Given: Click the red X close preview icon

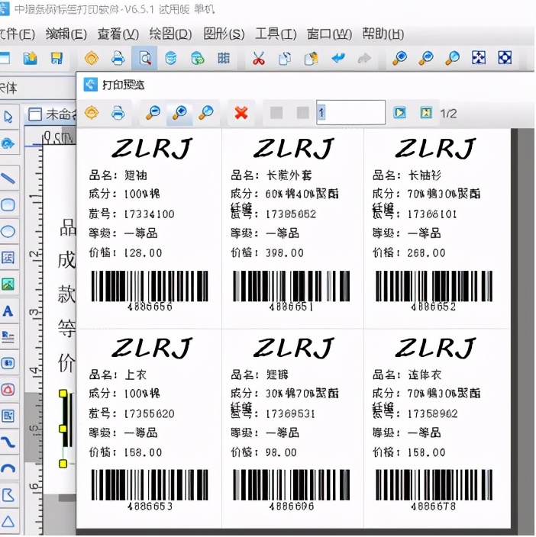Looking at the screenshot, I should tap(241, 113).
